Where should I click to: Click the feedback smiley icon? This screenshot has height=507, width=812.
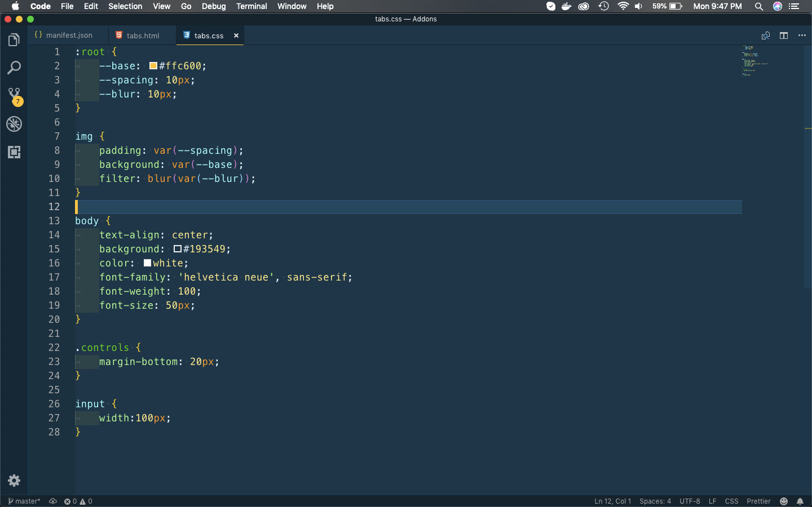click(784, 501)
